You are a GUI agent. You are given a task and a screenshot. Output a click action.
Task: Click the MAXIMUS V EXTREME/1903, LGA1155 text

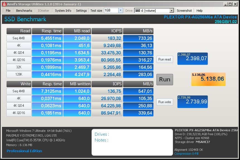pos(31,135)
